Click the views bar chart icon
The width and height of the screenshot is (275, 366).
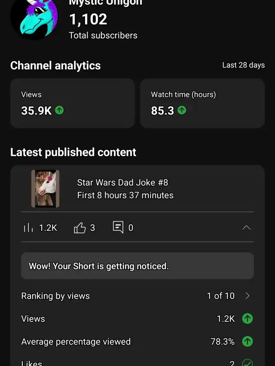click(28, 228)
